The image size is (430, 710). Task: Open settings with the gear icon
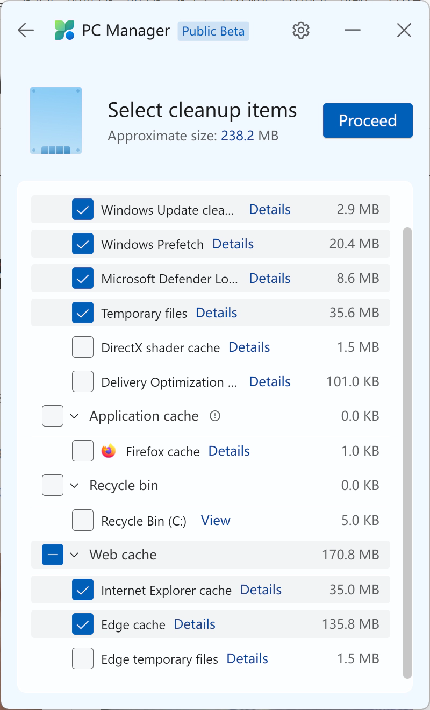pos(301,31)
